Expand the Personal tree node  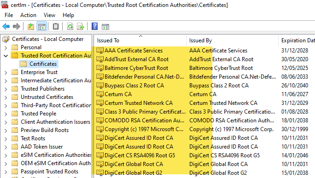[x=6, y=47]
